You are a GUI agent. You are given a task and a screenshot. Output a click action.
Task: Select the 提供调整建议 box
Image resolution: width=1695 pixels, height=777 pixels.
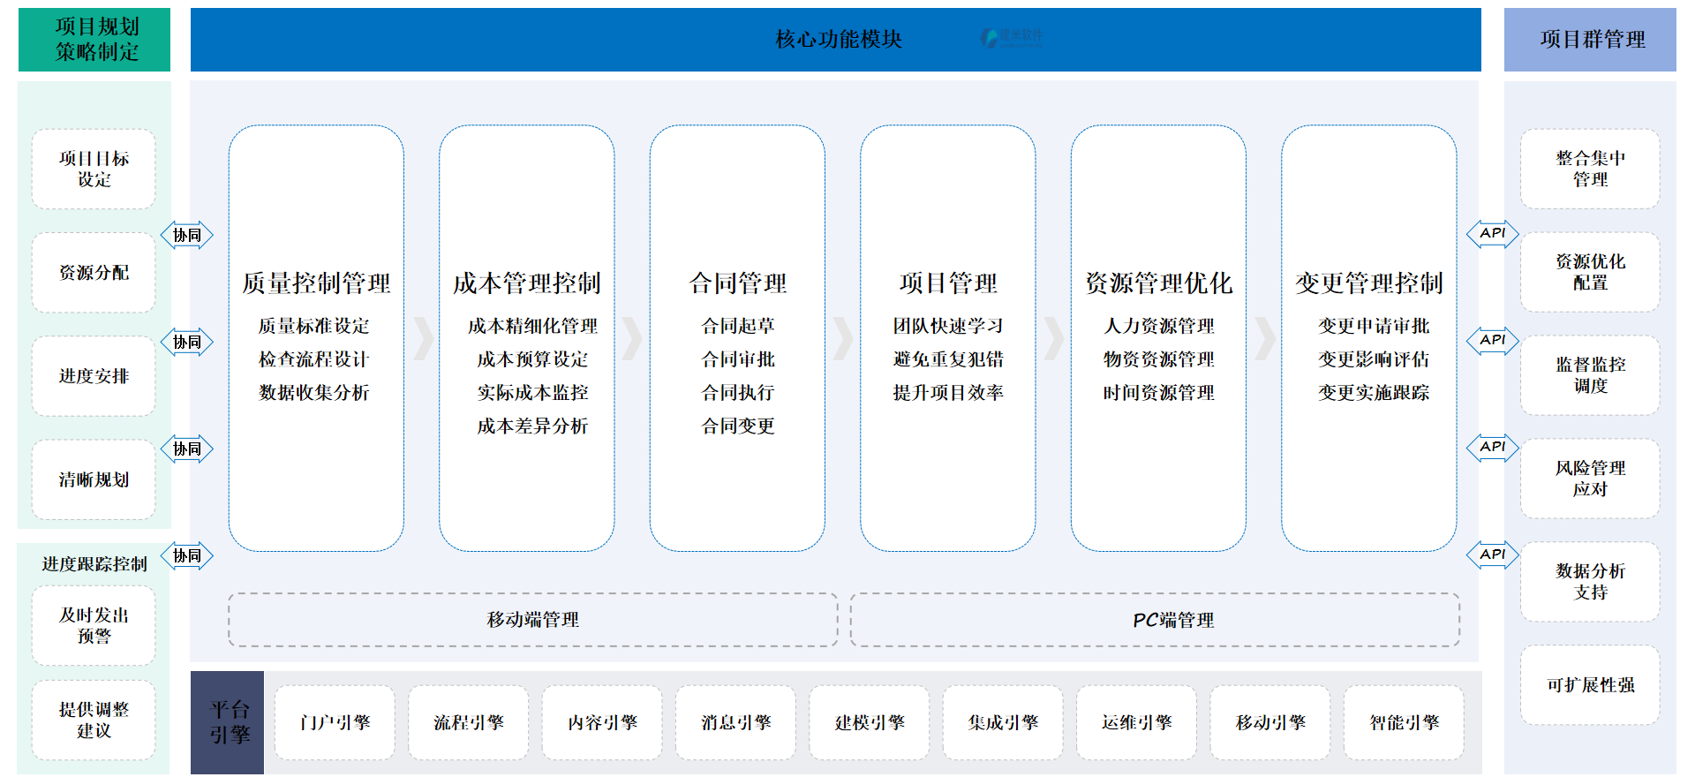click(94, 720)
